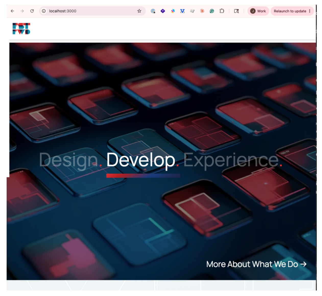Viewport: 322px width, 296px height.
Task: Click the FST FWD logo
Action: click(x=21, y=29)
